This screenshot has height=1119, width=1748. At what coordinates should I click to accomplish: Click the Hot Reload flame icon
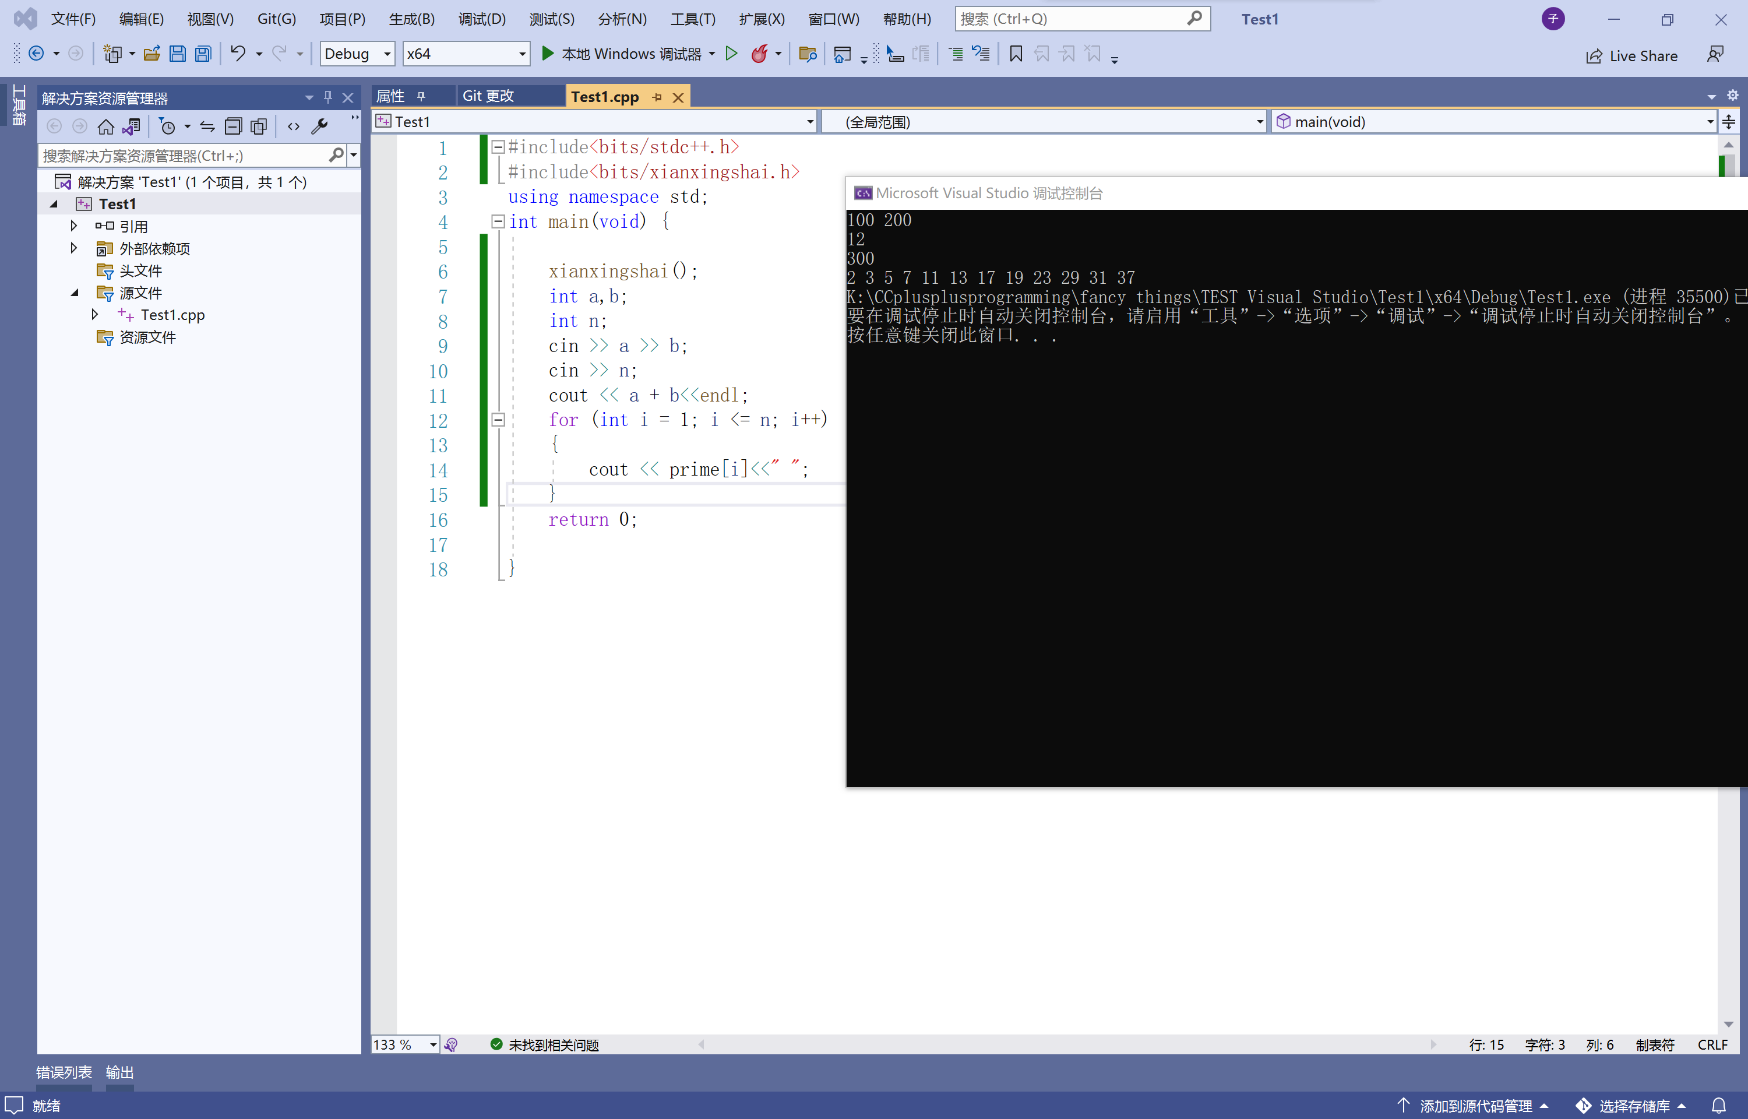[x=759, y=54]
